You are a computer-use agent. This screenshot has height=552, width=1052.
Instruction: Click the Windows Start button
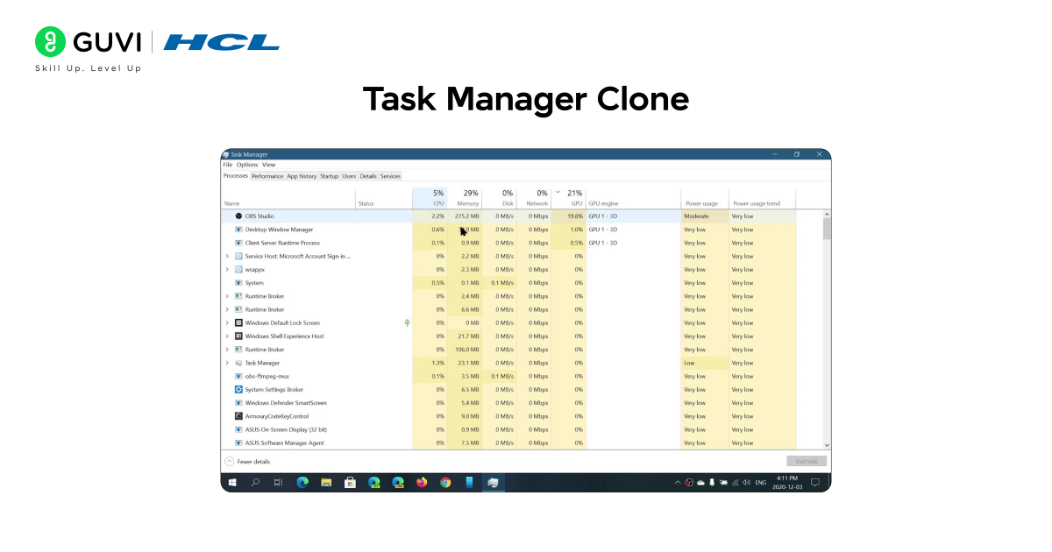(232, 483)
